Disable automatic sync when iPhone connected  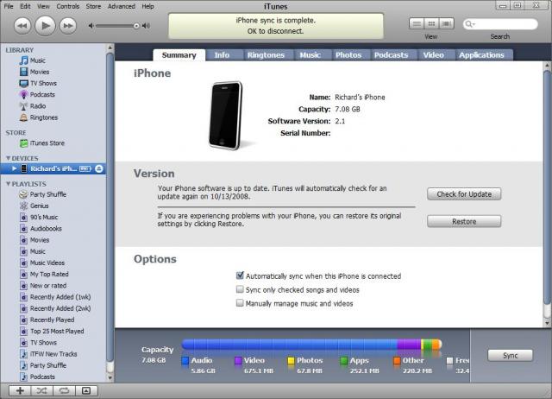(x=240, y=275)
